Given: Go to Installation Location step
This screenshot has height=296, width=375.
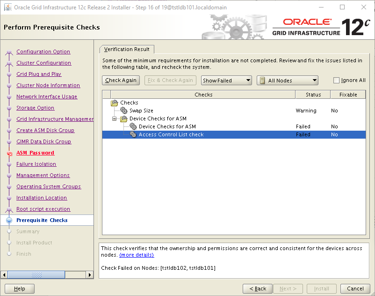Looking at the screenshot, I should point(42,198).
